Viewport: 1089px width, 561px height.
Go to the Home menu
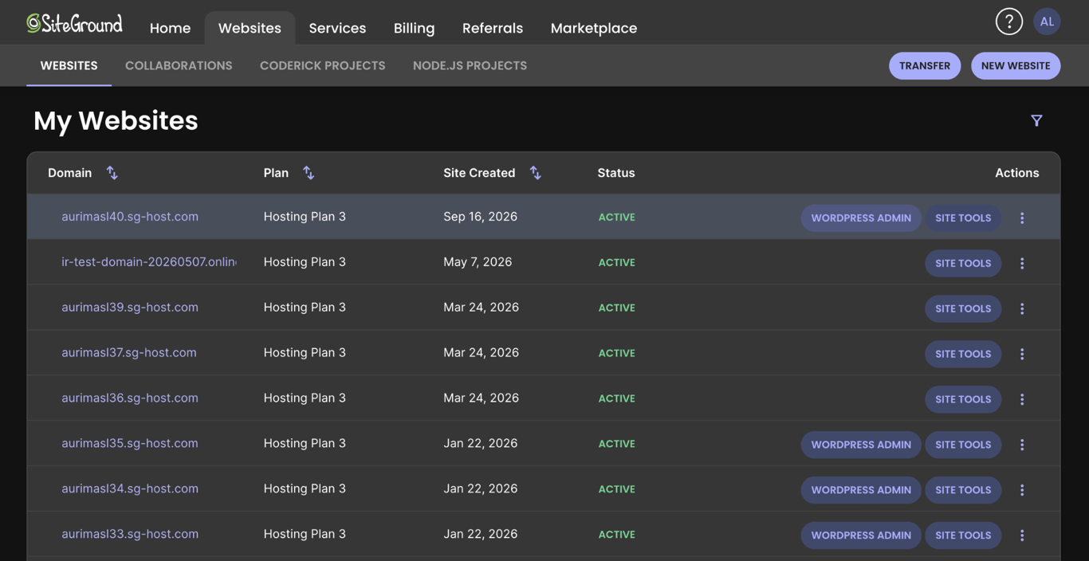click(x=171, y=28)
